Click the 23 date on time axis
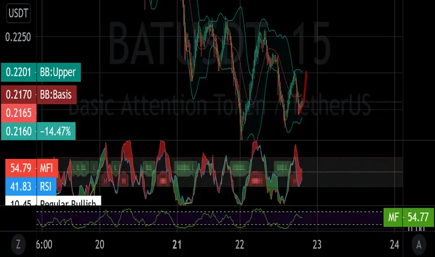 (317, 244)
